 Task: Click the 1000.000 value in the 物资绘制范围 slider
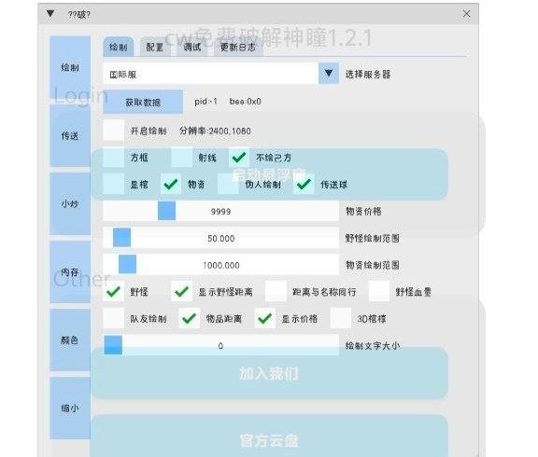pos(221,265)
